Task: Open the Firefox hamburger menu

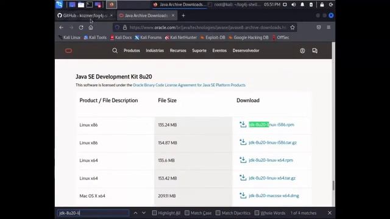Action: tap(328, 27)
